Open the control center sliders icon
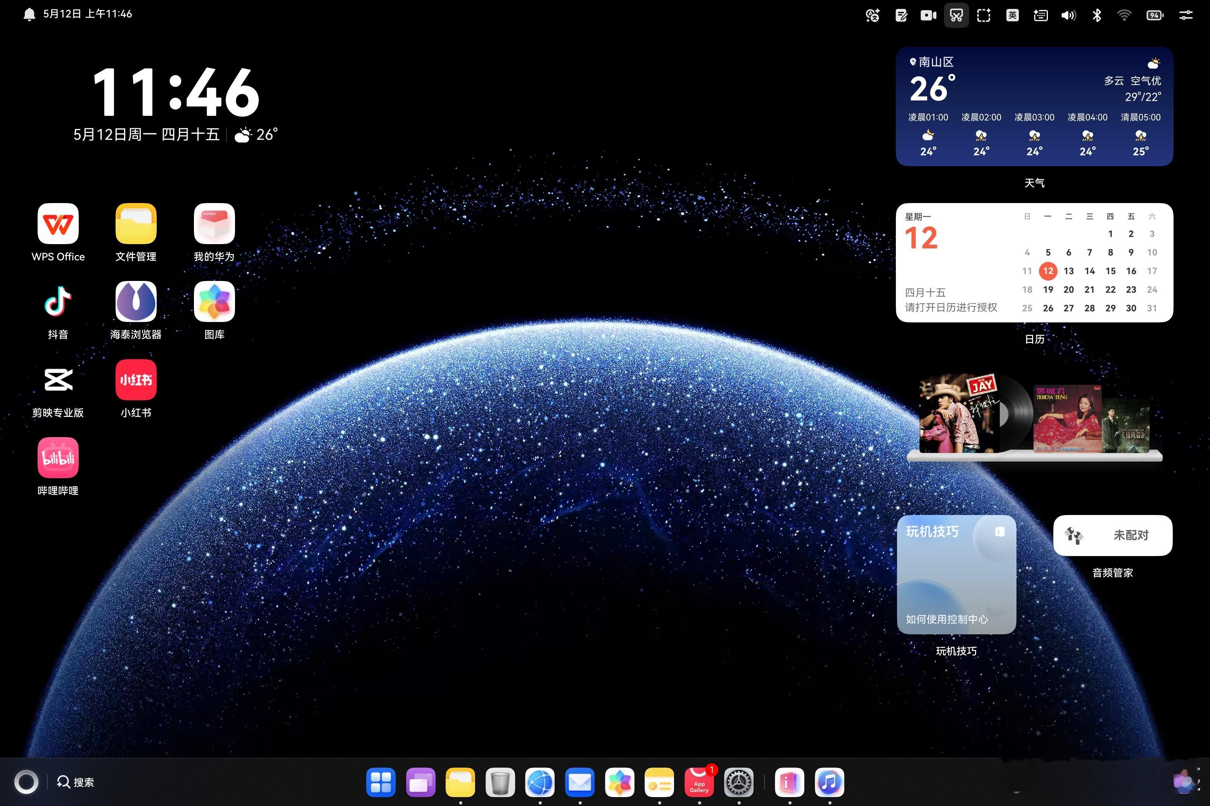This screenshot has height=806, width=1210. click(x=1186, y=15)
